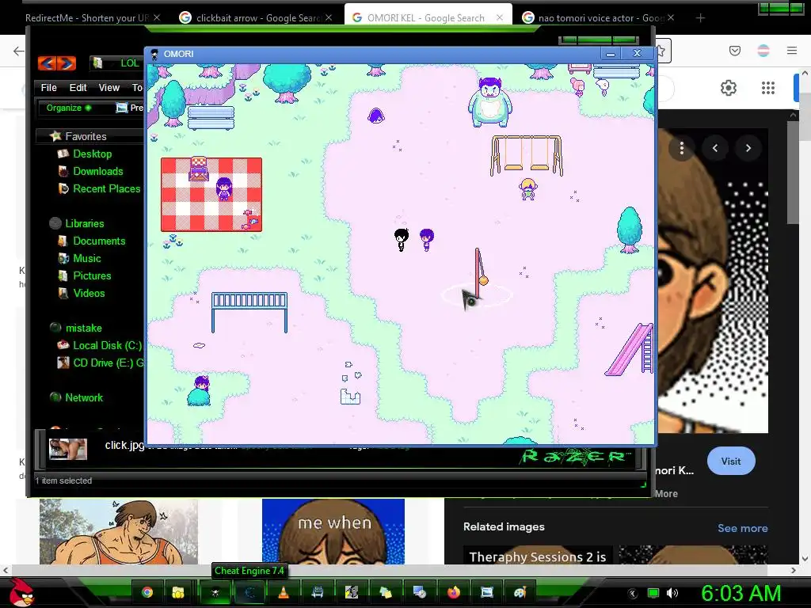Click See more related images
This screenshot has width=811, height=608.
pos(742,528)
